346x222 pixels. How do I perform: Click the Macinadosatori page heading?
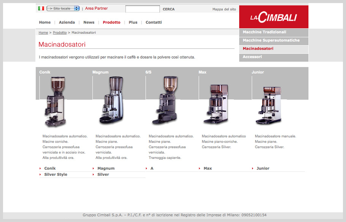pos(62,44)
